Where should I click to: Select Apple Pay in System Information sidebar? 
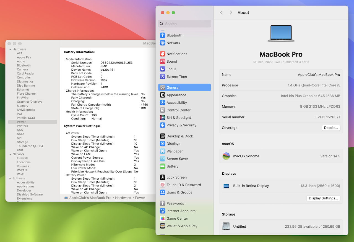point(24,57)
